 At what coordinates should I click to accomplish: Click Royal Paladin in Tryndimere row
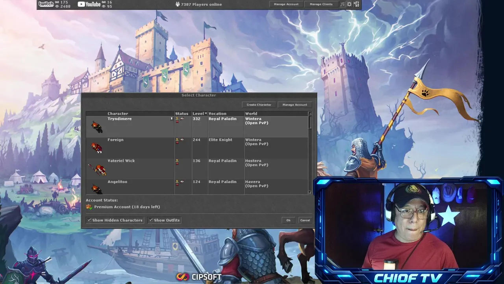[222, 119]
